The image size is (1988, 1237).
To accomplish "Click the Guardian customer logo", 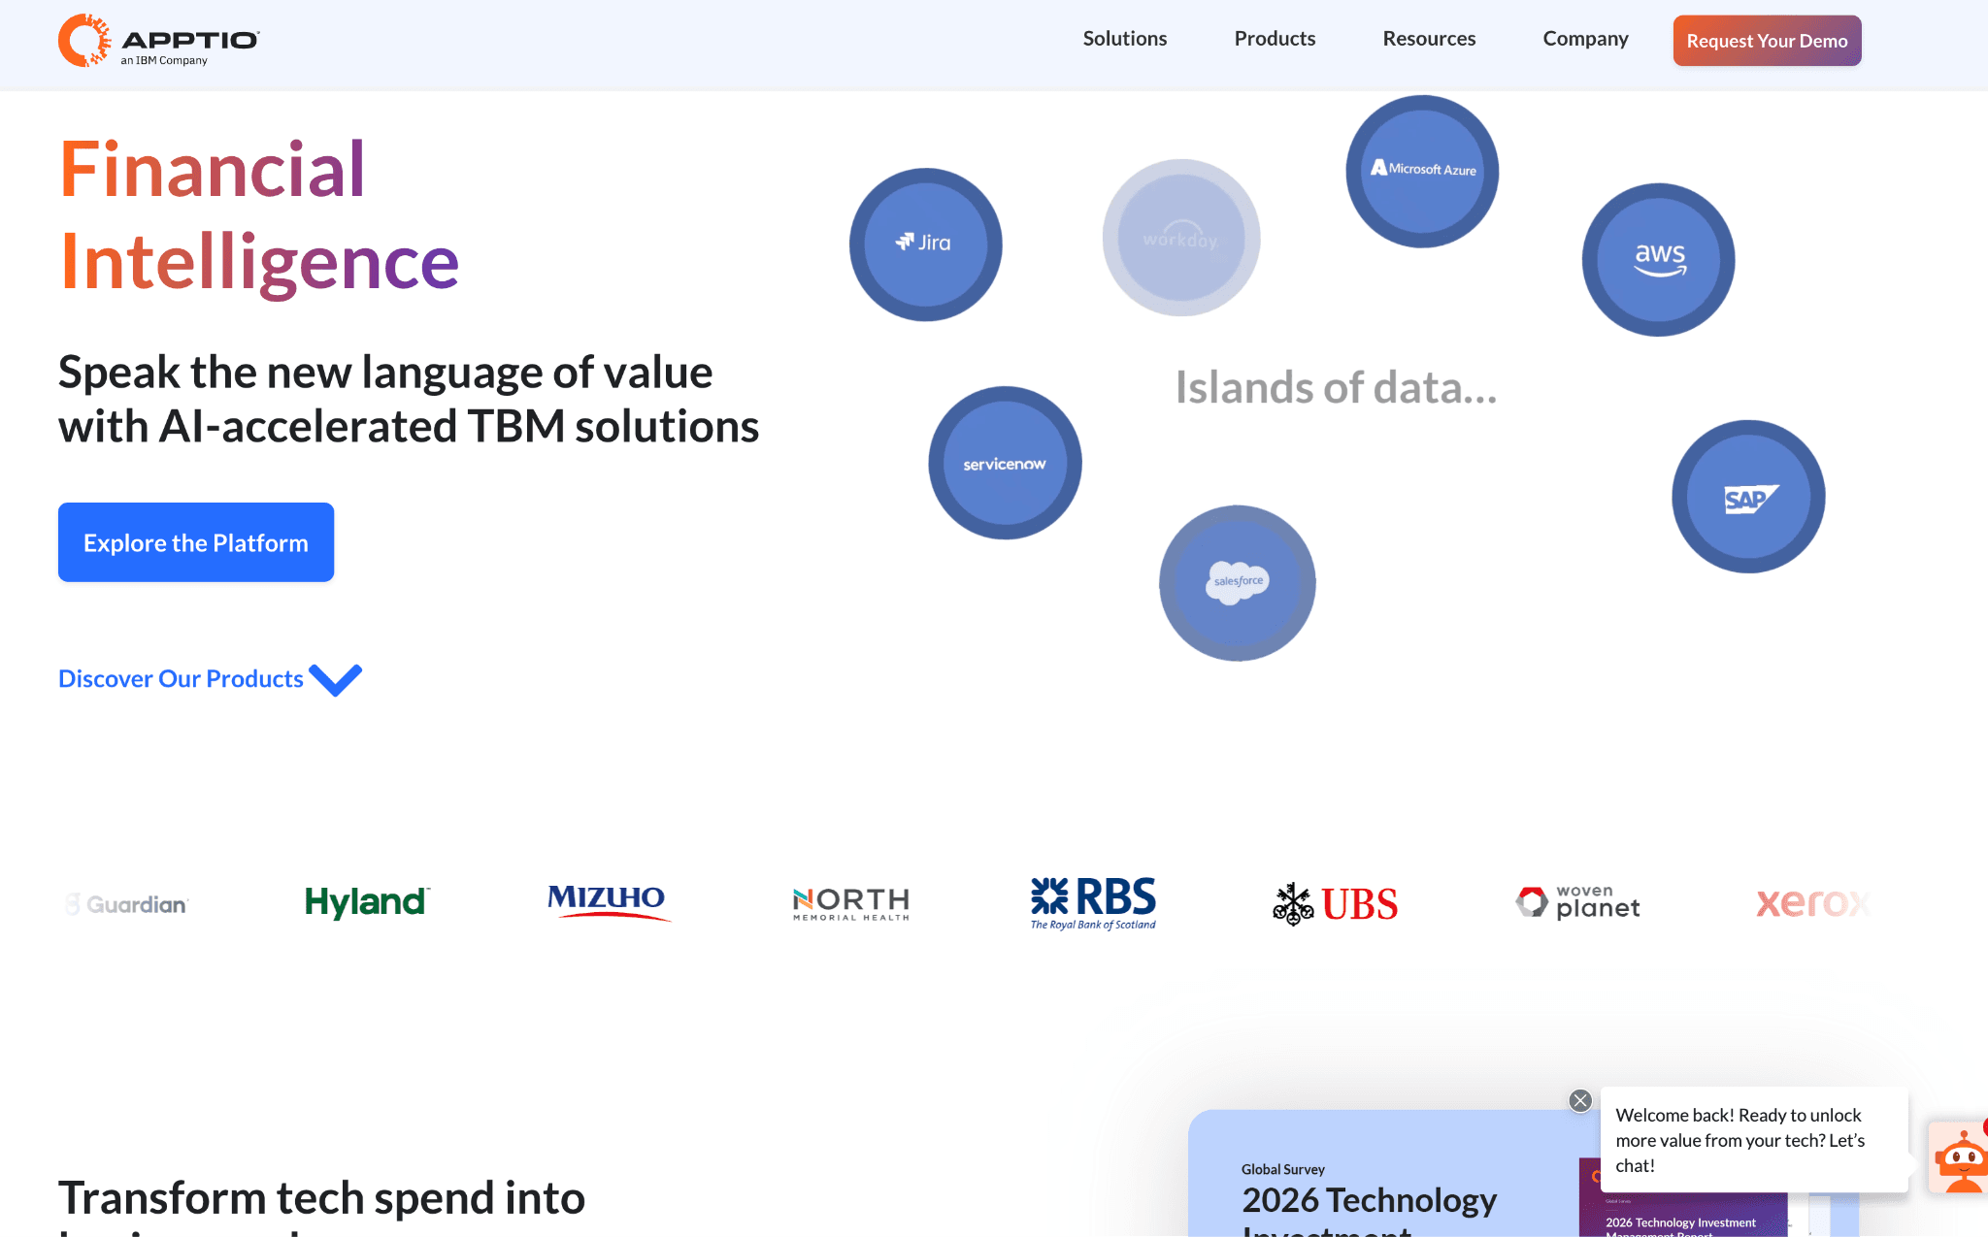I will [x=126, y=904].
